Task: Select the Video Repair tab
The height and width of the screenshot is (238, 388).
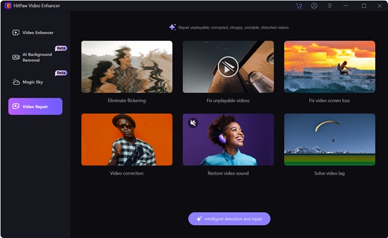Action: (36, 106)
